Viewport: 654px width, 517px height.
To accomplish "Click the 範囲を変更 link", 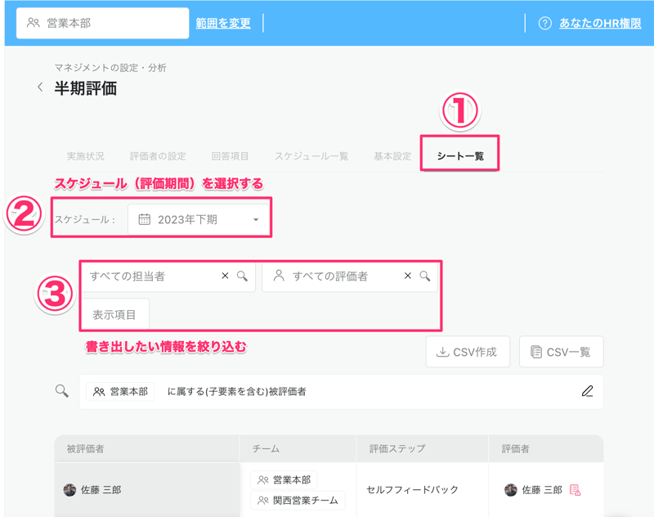I will 223,24.
